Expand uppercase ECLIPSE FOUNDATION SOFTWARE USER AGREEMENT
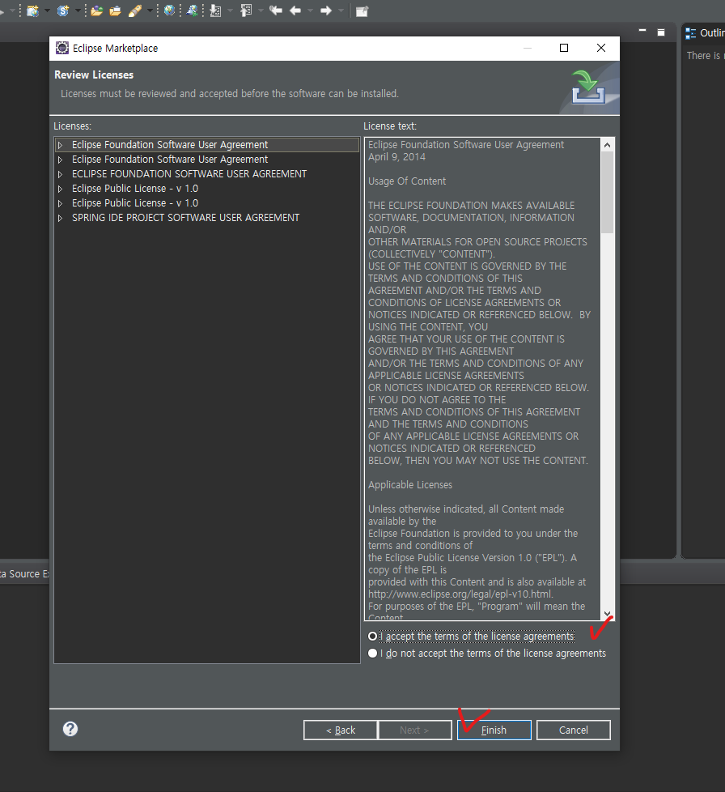 [x=60, y=174]
